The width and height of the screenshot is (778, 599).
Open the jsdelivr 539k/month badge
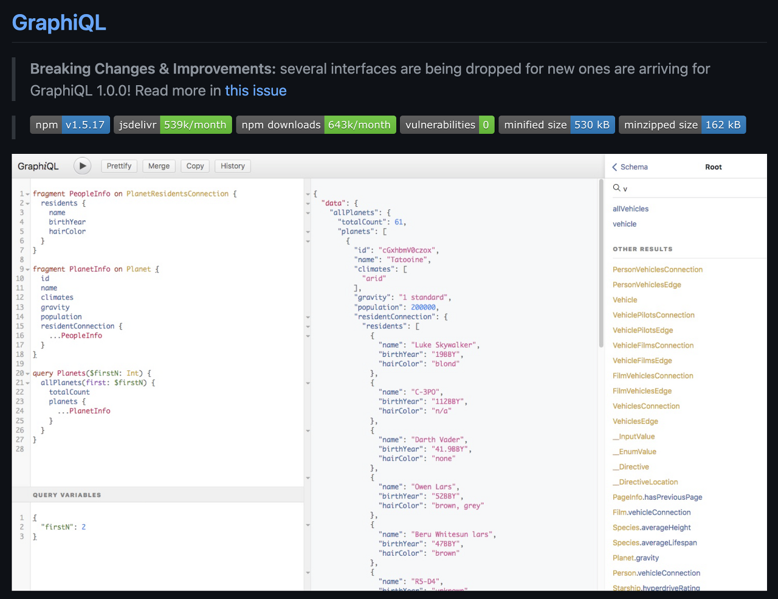tap(173, 125)
